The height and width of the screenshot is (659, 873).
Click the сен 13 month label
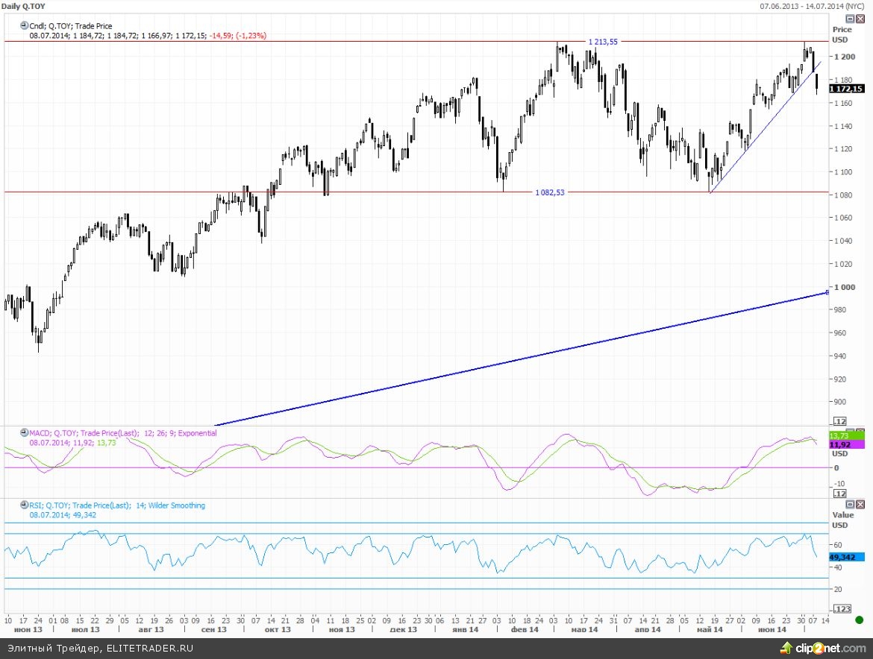point(214,629)
